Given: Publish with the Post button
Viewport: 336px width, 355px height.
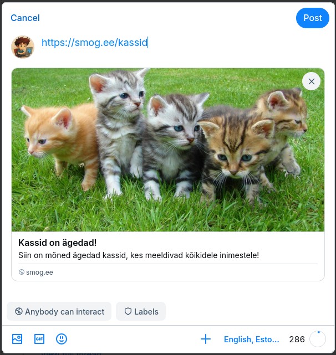Looking at the screenshot, I should pyautogui.click(x=312, y=18).
